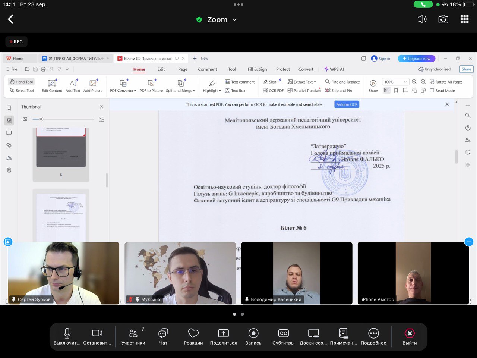Click the Perform OCR button
Viewport: 477px width, 358px height.
pos(347,104)
